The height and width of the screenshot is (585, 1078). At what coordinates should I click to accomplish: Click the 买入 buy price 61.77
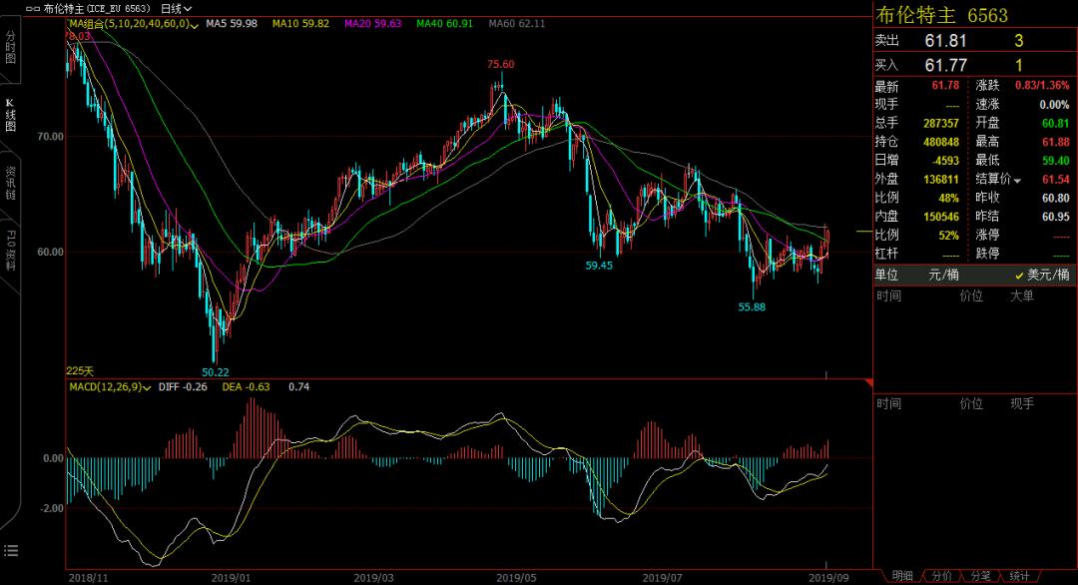click(946, 65)
